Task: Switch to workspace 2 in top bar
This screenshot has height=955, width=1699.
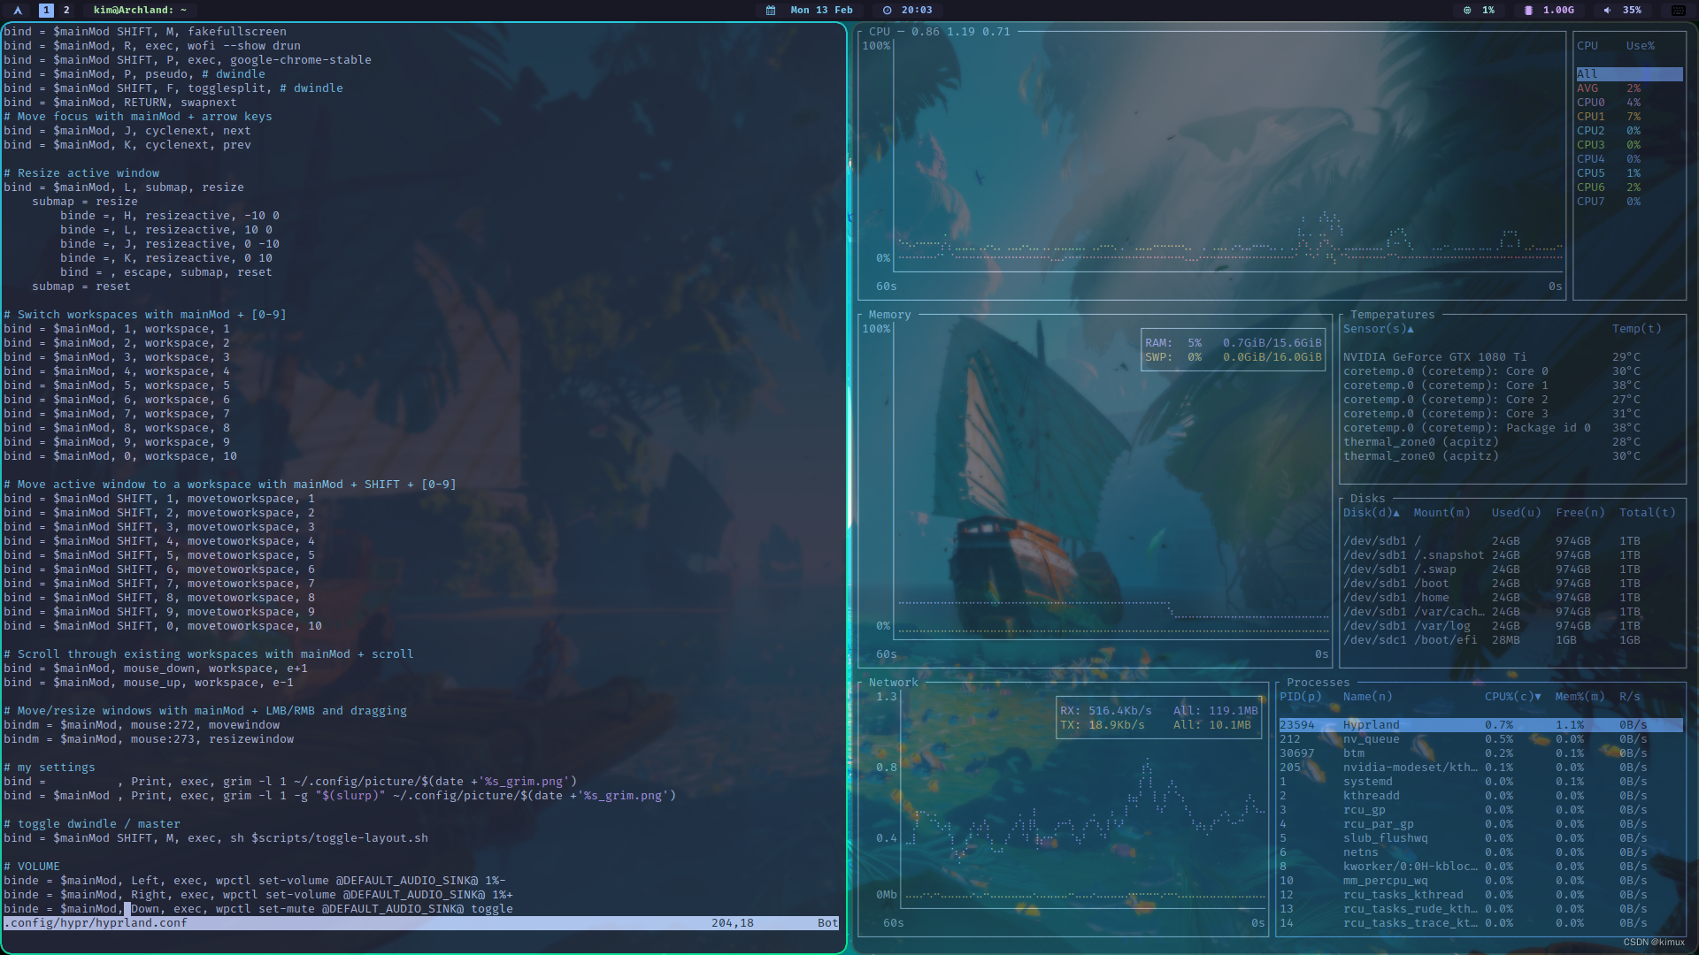Action: [66, 11]
